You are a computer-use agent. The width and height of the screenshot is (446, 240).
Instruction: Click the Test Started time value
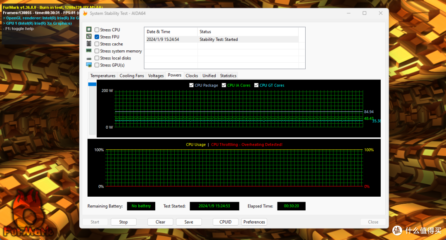[x=214, y=206]
